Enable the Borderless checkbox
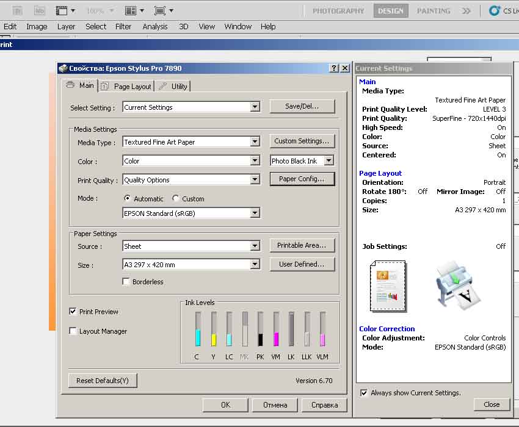 click(x=126, y=281)
